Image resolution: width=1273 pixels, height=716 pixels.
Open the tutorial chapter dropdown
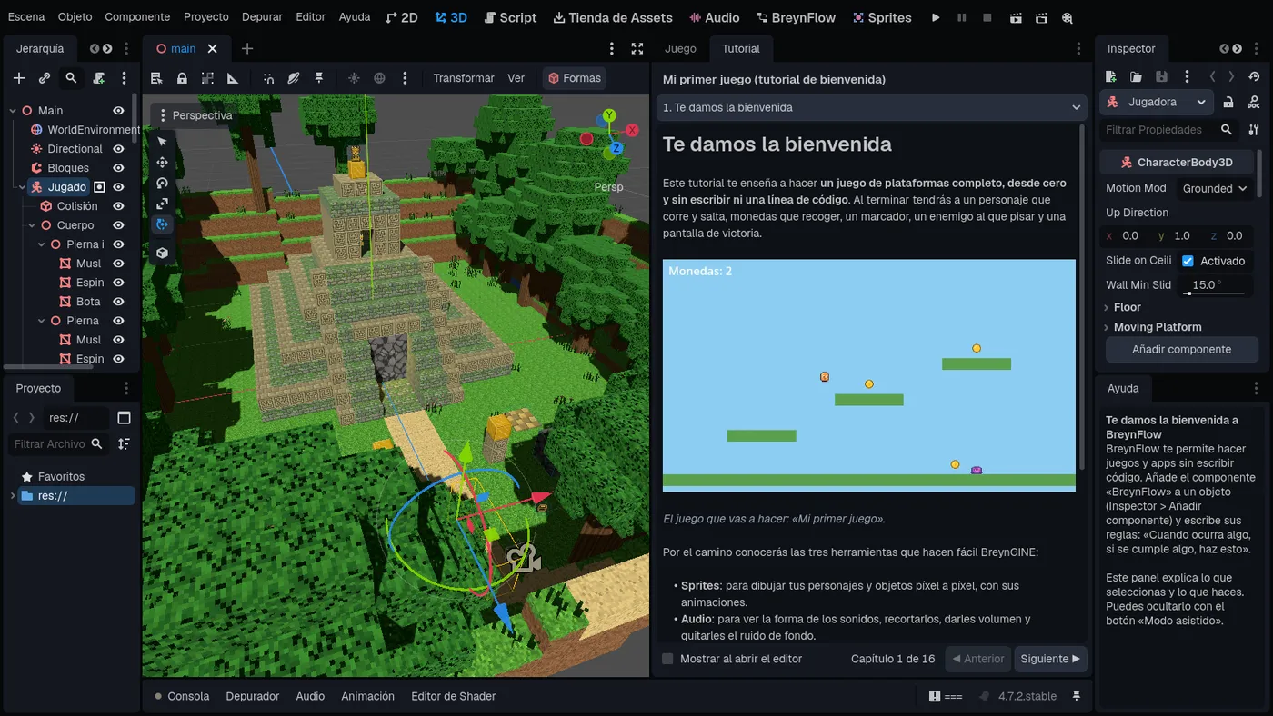[871, 107]
